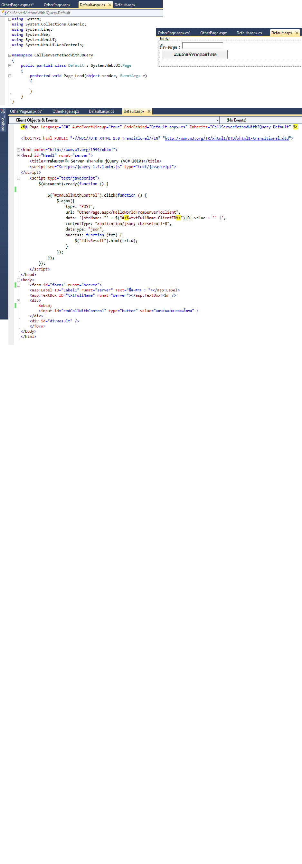Click the OtherPage.aspx/HelloWorldFromServerToClient url string
Screen dimensions: 302x864
click(x=128, y=212)
